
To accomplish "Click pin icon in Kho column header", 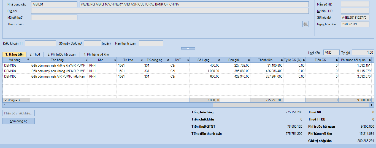I will pyautogui.click(x=115, y=60).
